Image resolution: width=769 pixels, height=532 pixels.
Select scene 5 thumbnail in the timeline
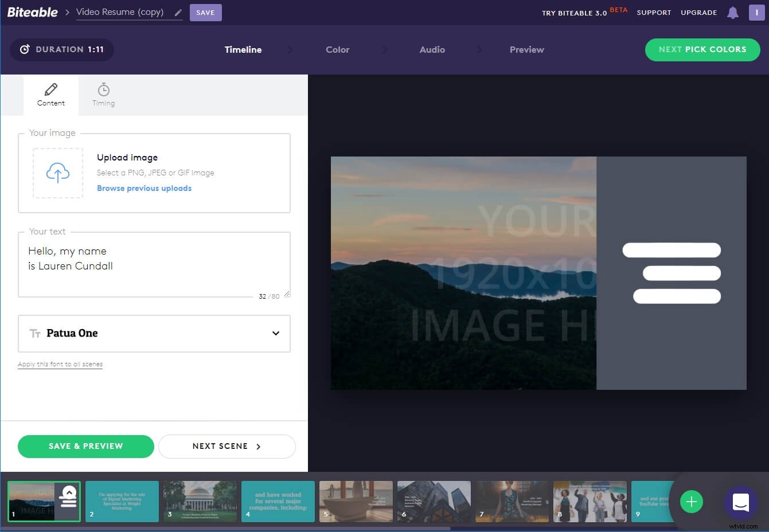(356, 501)
